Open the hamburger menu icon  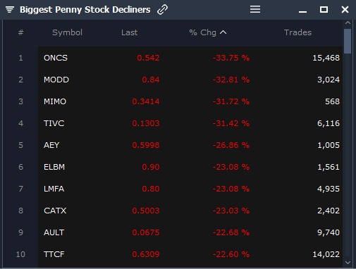(255, 9)
